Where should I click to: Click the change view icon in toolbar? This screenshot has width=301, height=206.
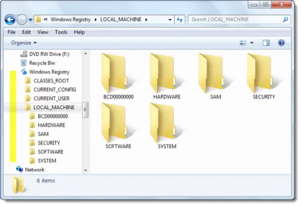click(243, 43)
